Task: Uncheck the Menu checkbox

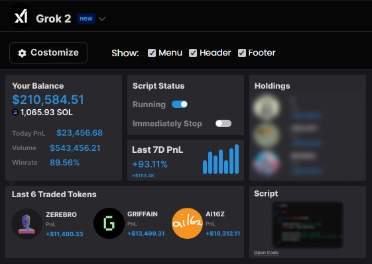Action: (152, 53)
